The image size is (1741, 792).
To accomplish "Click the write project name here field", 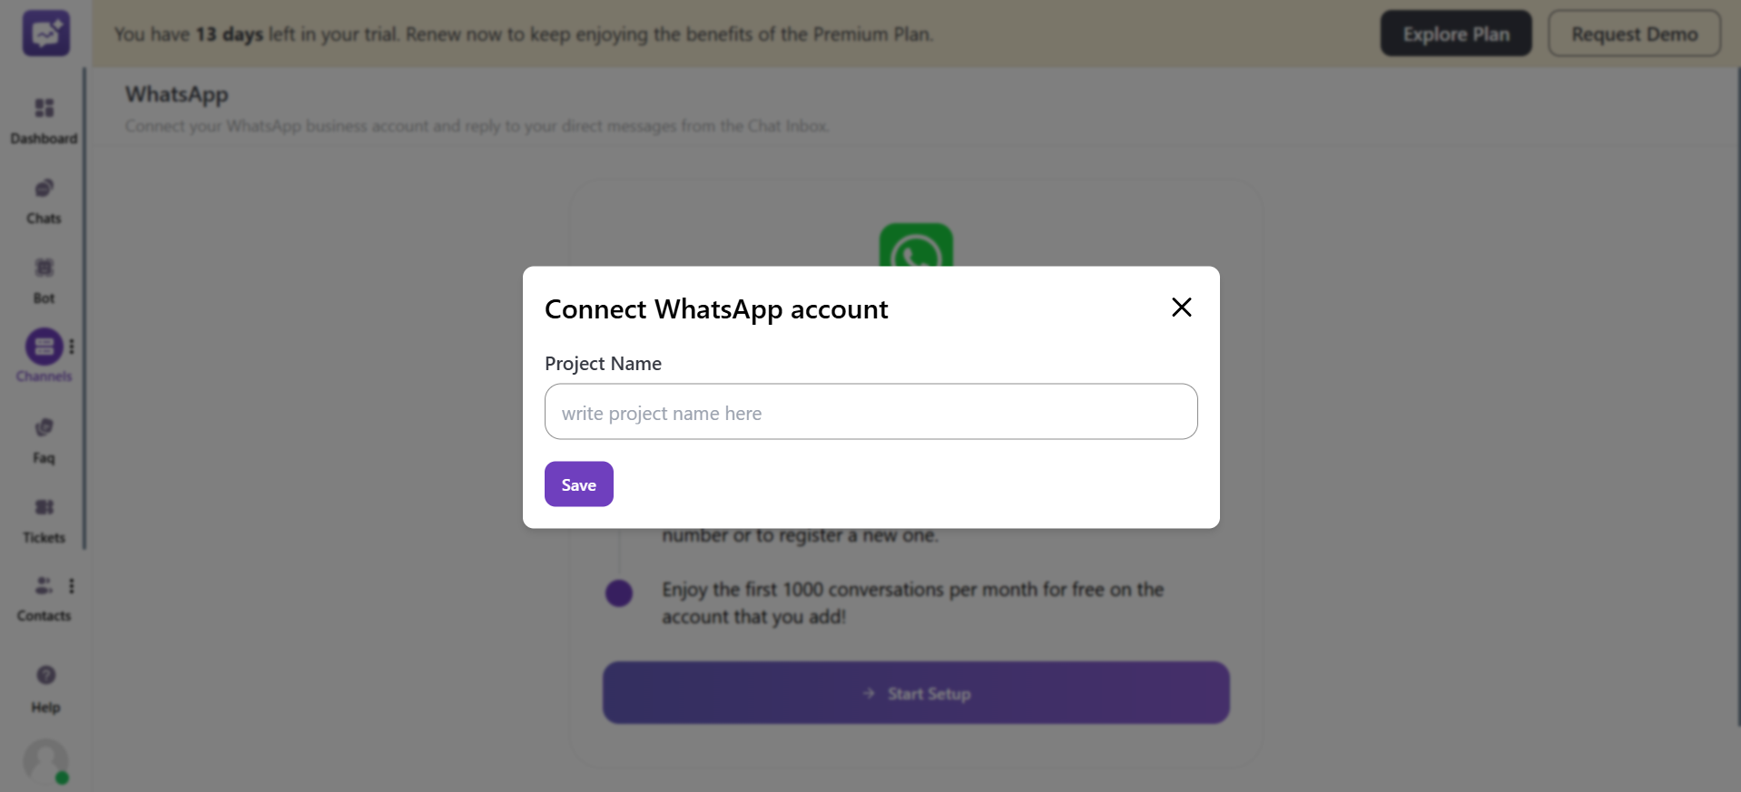I will pyautogui.click(x=870, y=412).
